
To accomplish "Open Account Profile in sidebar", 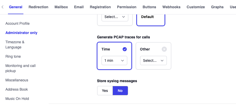I will click(x=17, y=23).
